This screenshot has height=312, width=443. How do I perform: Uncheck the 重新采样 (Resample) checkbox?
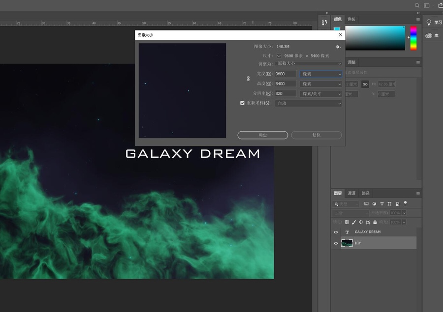tap(242, 103)
